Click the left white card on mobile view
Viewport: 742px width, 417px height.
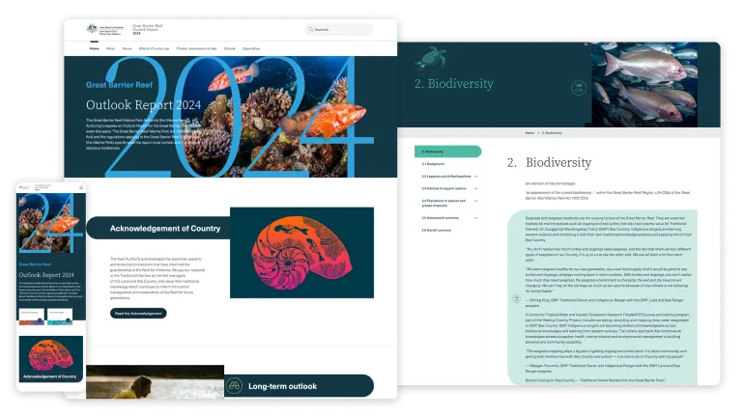tap(32, 317)
